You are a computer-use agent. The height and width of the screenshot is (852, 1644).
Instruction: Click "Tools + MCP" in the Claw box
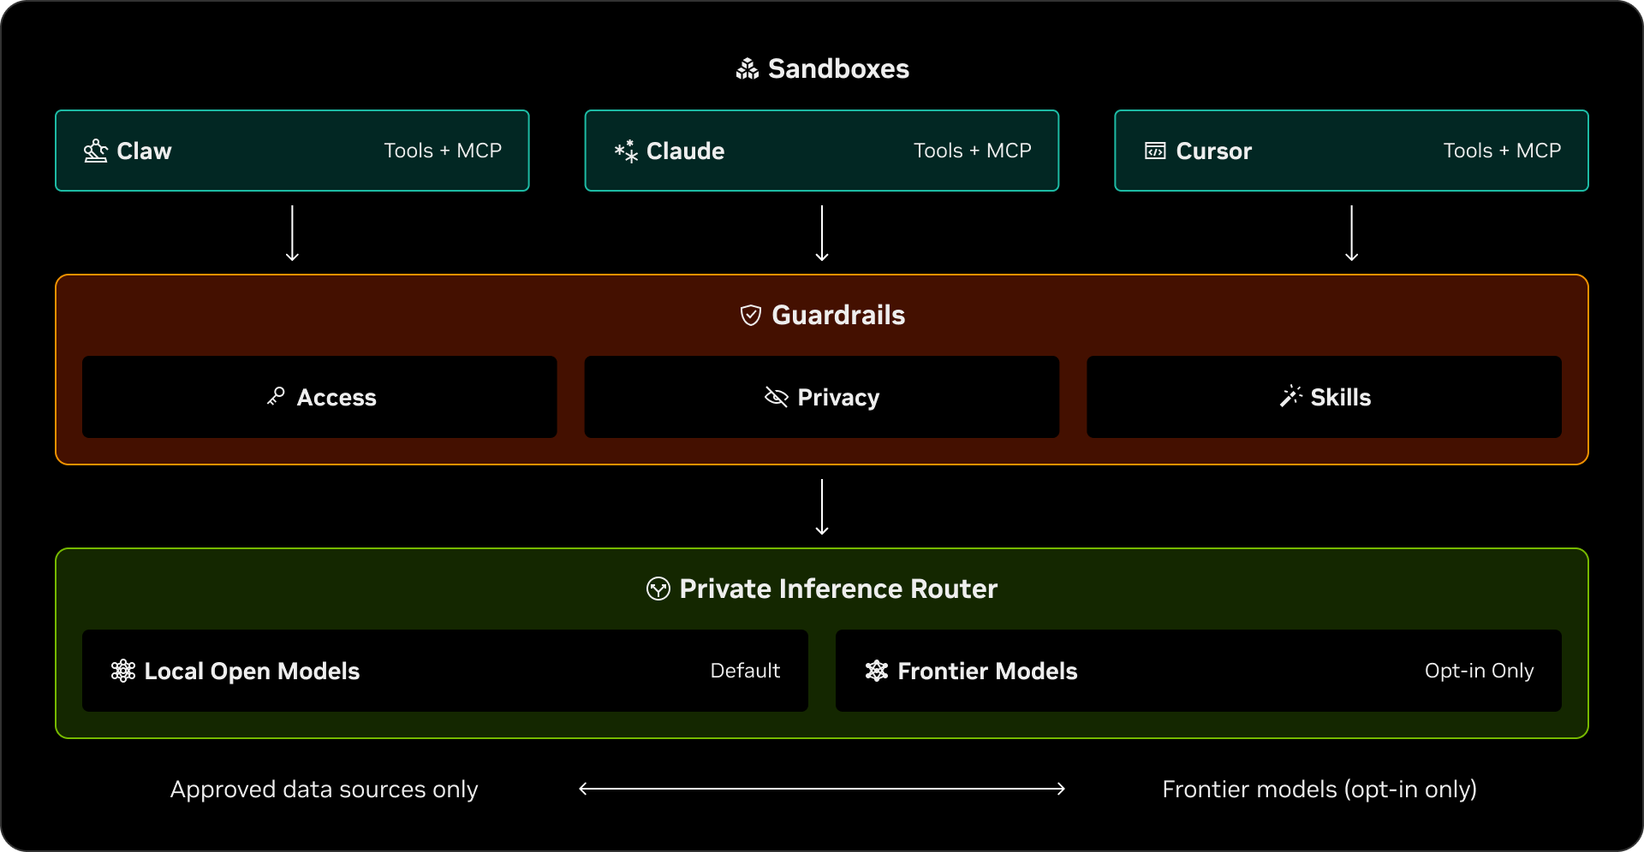pyautogui.click(x=443, y=151)
